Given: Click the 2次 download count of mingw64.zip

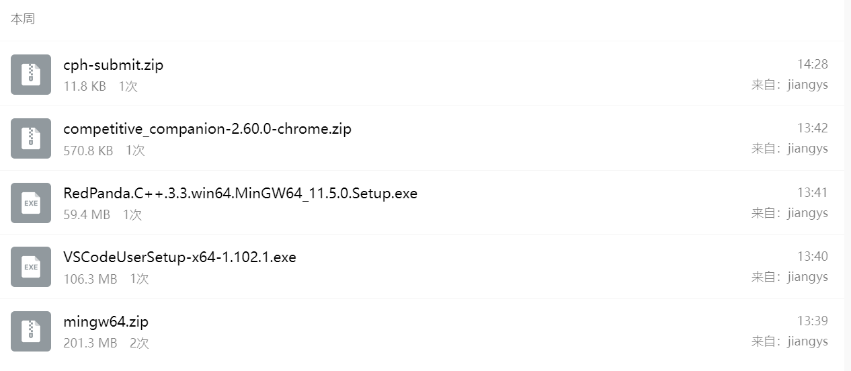Looking at the screenshot, I should pyautogui.click(x=139, y=343).
